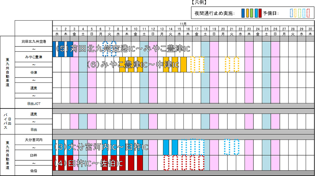Click the 日出バイパス section label
Image resolution: width=315 pixels, height=176 pixels.
7,121
